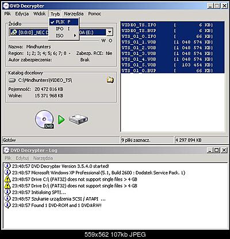Open the Pomoc menu
The height and width of the screenshot is (239, 230).
pyautogui.click(x=95, y=14)
